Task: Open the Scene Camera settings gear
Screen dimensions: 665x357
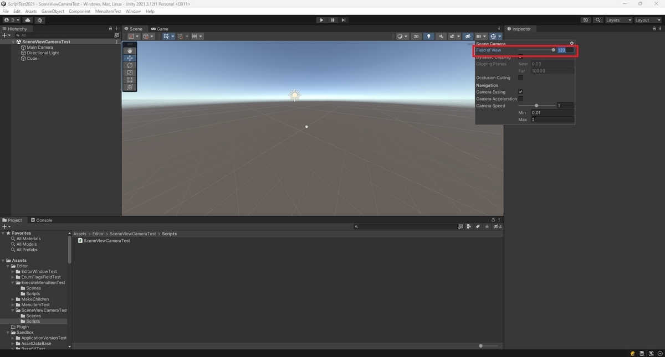Action: point(572,43)
